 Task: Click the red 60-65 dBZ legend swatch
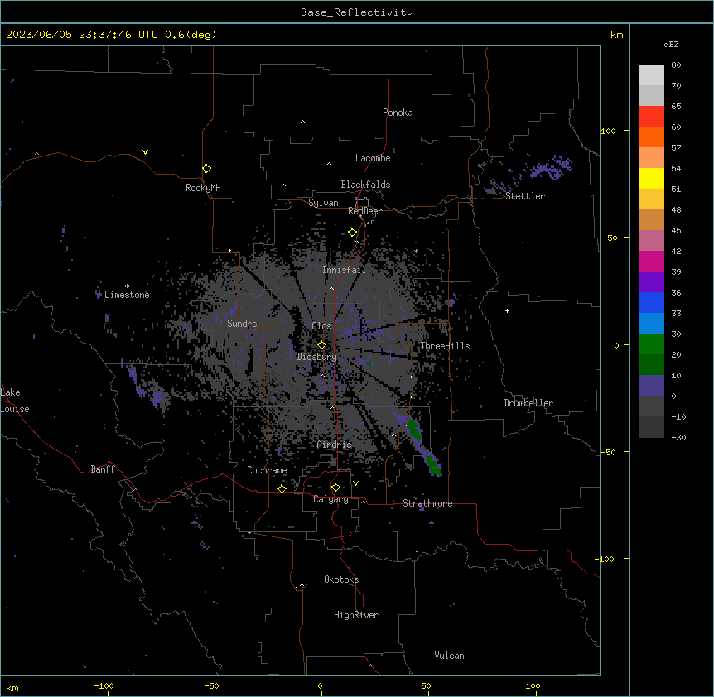point(651,116)
